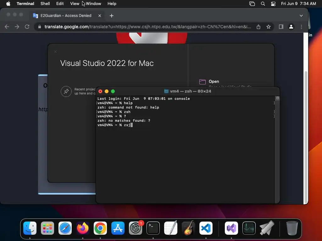
Task: Open the View menu
Action: pyautogui.click(x=75, y=3)
